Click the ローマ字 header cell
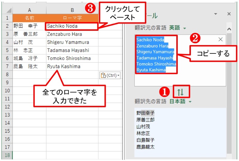239x161 pixels. tap(72, 18)
